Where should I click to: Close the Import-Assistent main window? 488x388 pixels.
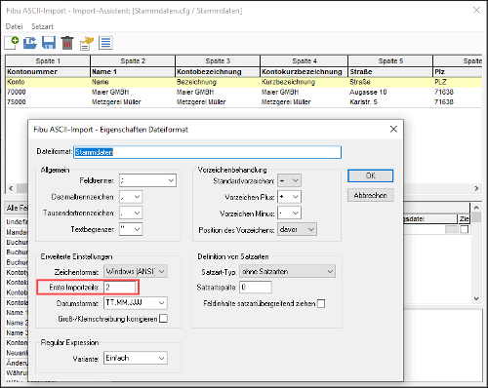click(476, 11)
